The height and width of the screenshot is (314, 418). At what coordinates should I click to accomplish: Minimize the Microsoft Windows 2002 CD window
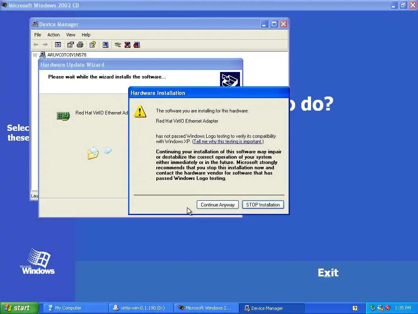coord(394,5)
